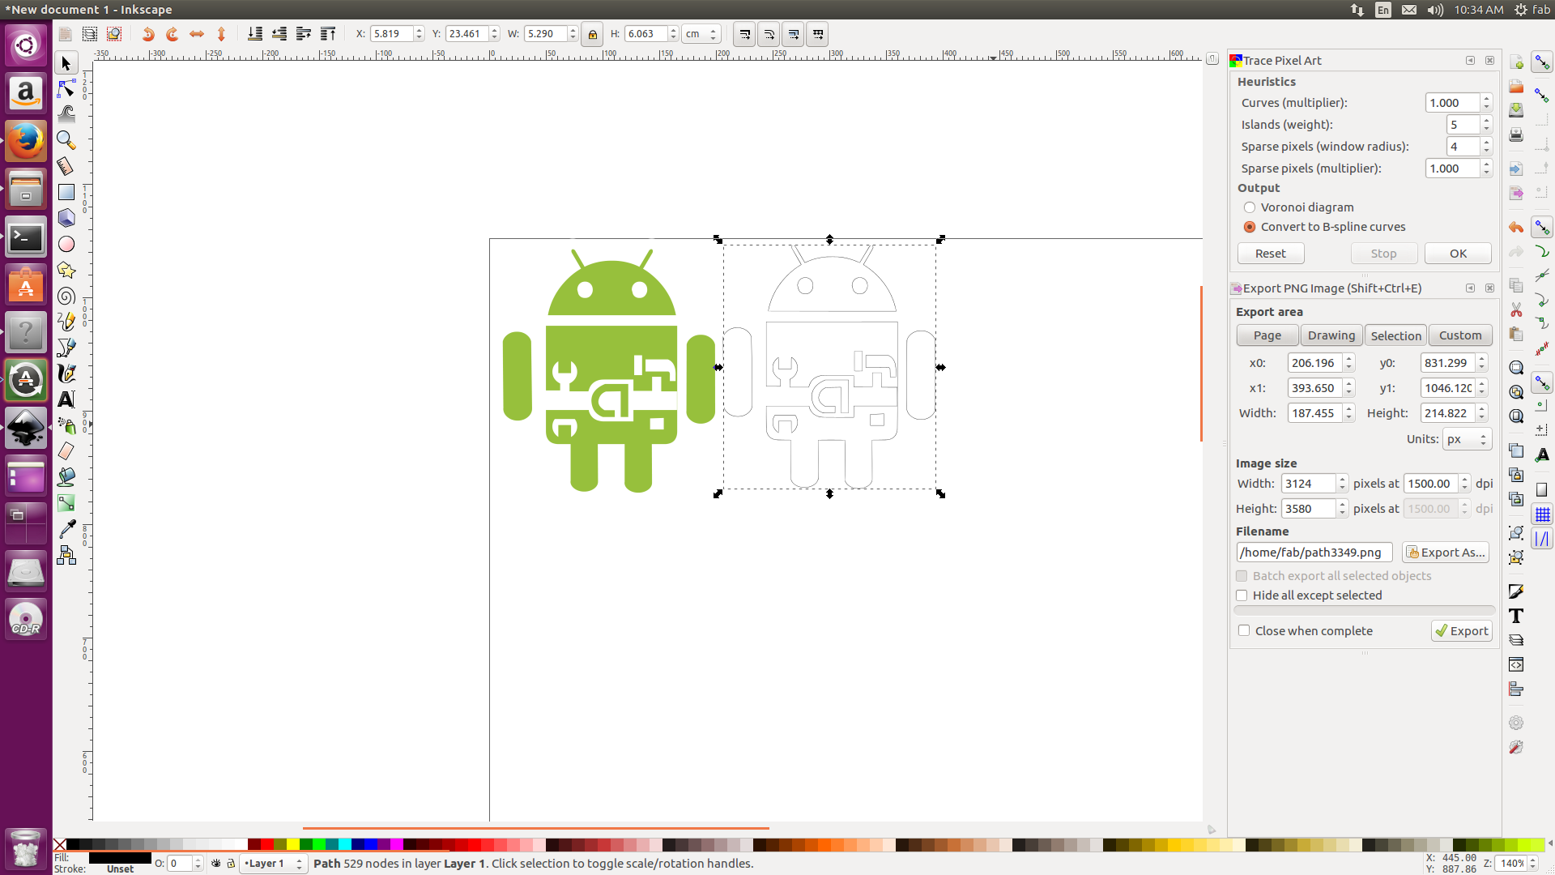The image size is (1555, 875).
Task: Pick the red color swatch in palette
Action: click(266, 845)
